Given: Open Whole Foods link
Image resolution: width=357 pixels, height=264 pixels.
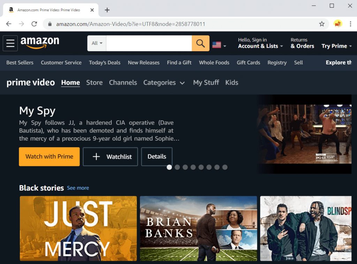Looking at the screenshot, I should tap(214, 63).
